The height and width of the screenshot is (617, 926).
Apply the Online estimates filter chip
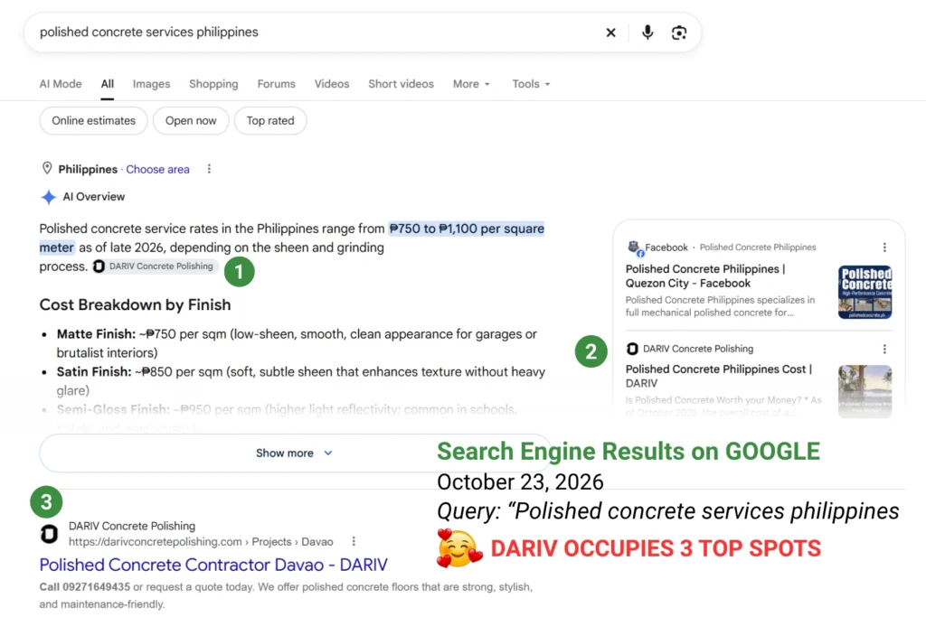94,120
